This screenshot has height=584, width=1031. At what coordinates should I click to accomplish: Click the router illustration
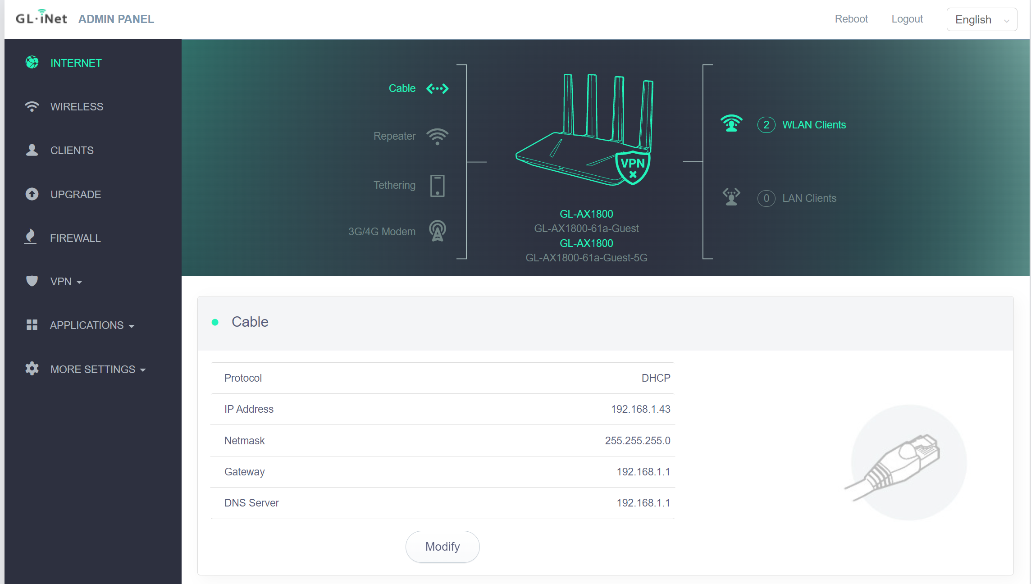(x=585, y=130)
